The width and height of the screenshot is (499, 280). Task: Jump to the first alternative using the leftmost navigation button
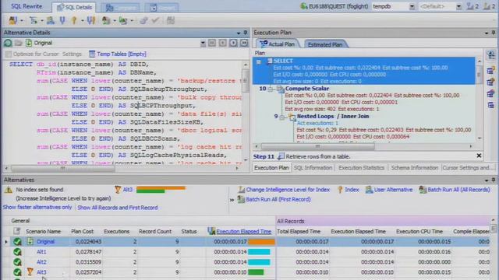pos(212,43)
